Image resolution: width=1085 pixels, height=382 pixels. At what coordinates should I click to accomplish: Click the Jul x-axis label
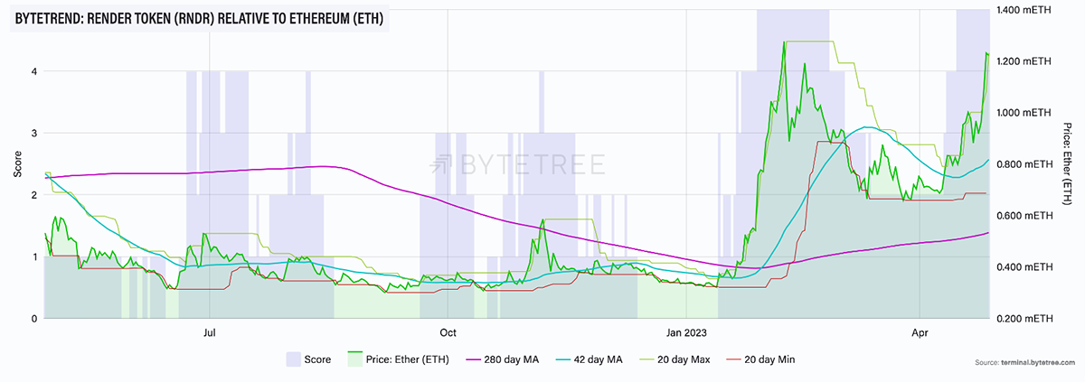coord(209,332)
